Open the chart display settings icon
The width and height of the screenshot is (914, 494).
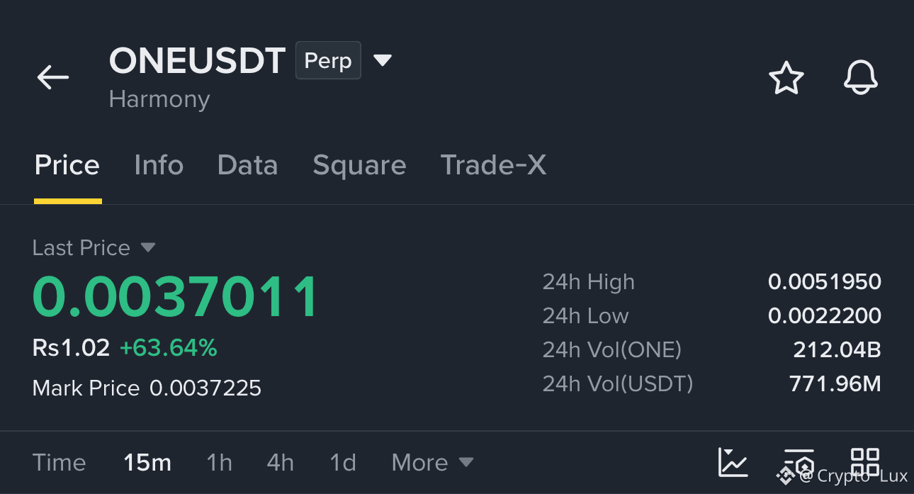pyautogui.click(x=799, y=462)
